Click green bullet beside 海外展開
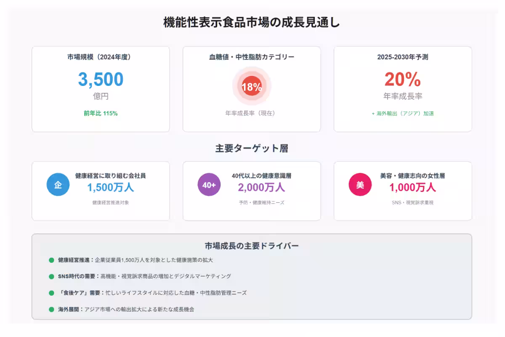The height and width of the screenshot is (337, 505). pos(51,309)
